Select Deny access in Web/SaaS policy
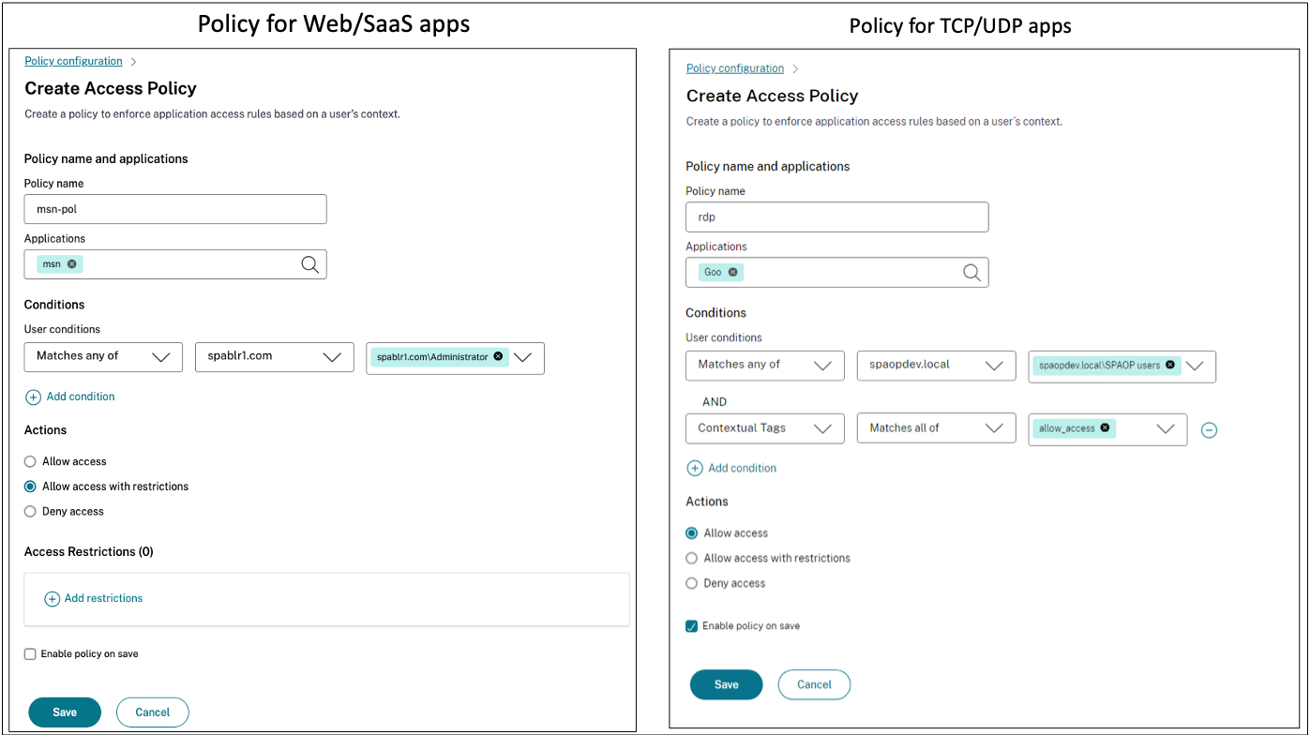This screenshot has width=1310, height=735. [x=31, y=512]
